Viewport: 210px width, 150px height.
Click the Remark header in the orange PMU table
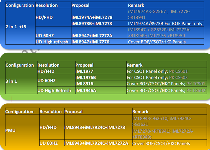coord(140,112)
